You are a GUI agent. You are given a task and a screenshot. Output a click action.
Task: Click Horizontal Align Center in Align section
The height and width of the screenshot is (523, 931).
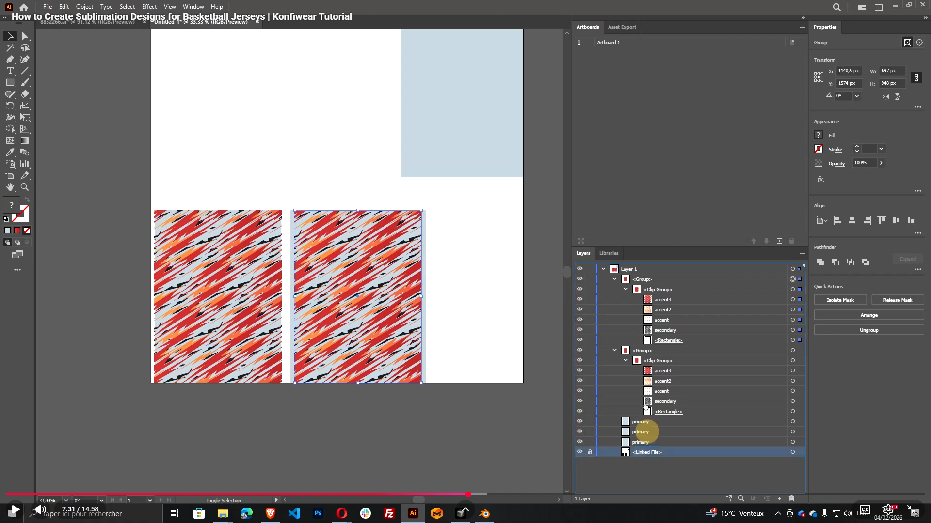point(852,220)
